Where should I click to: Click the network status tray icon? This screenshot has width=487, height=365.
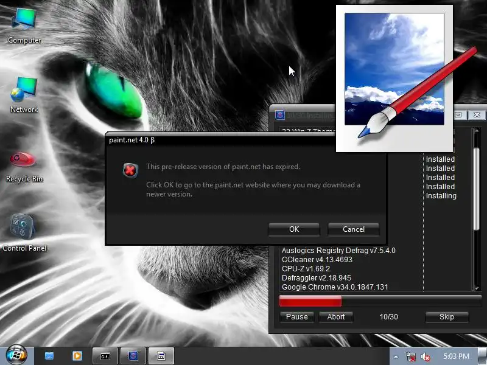(x=410, y=356)
